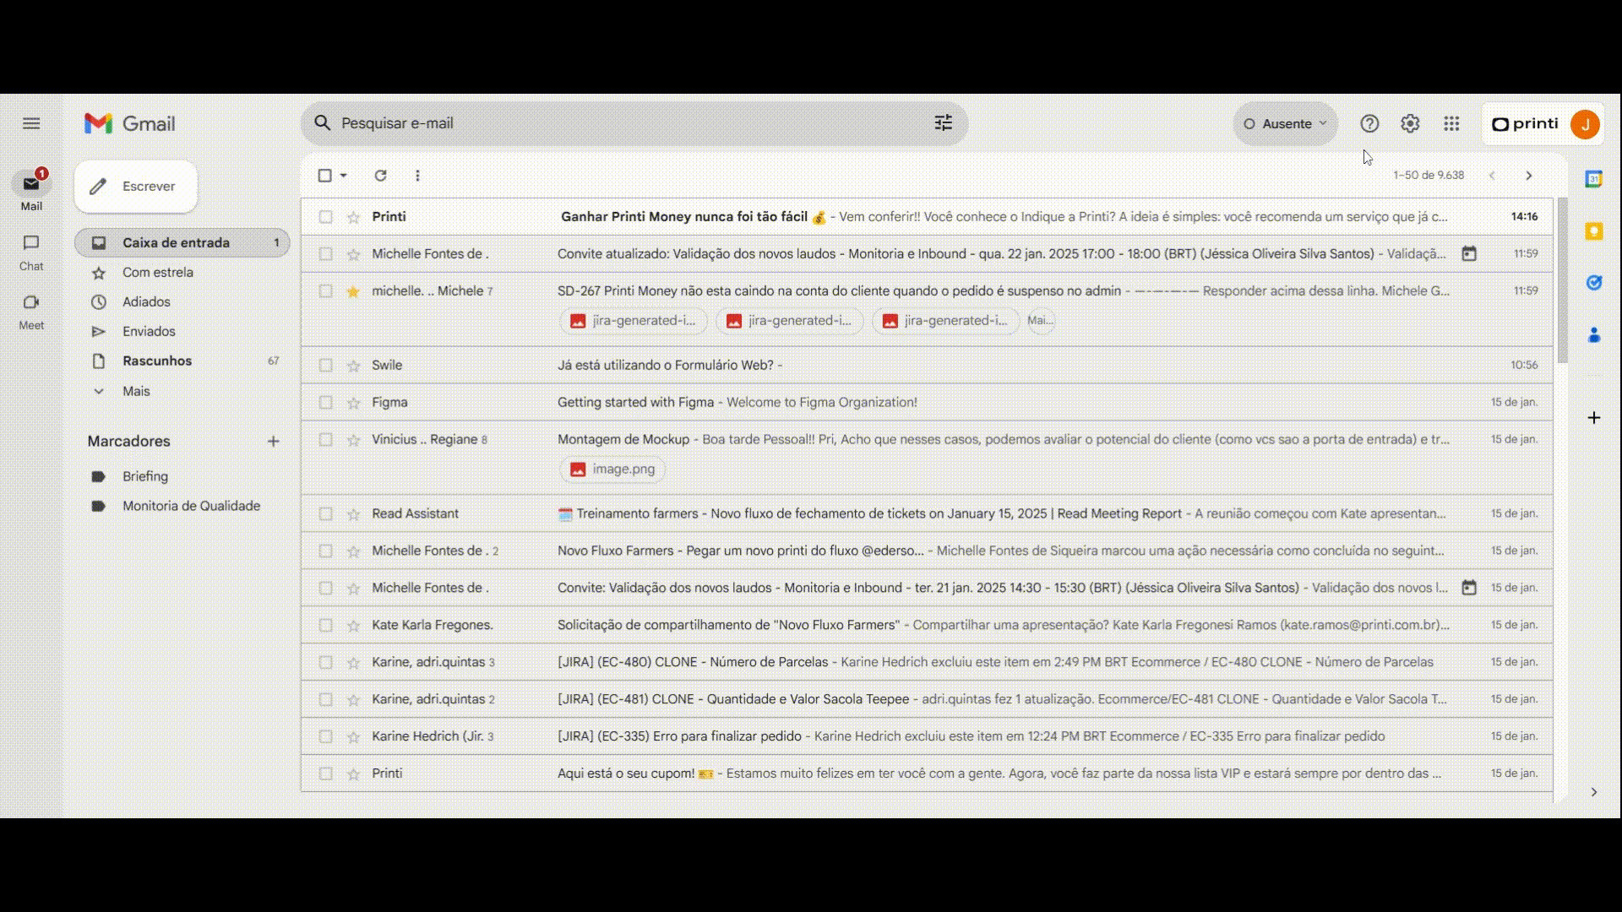1622x912 pixels.
Task: Open select-all checkbox dropdown arrow
Action: (x=344, y=176)
